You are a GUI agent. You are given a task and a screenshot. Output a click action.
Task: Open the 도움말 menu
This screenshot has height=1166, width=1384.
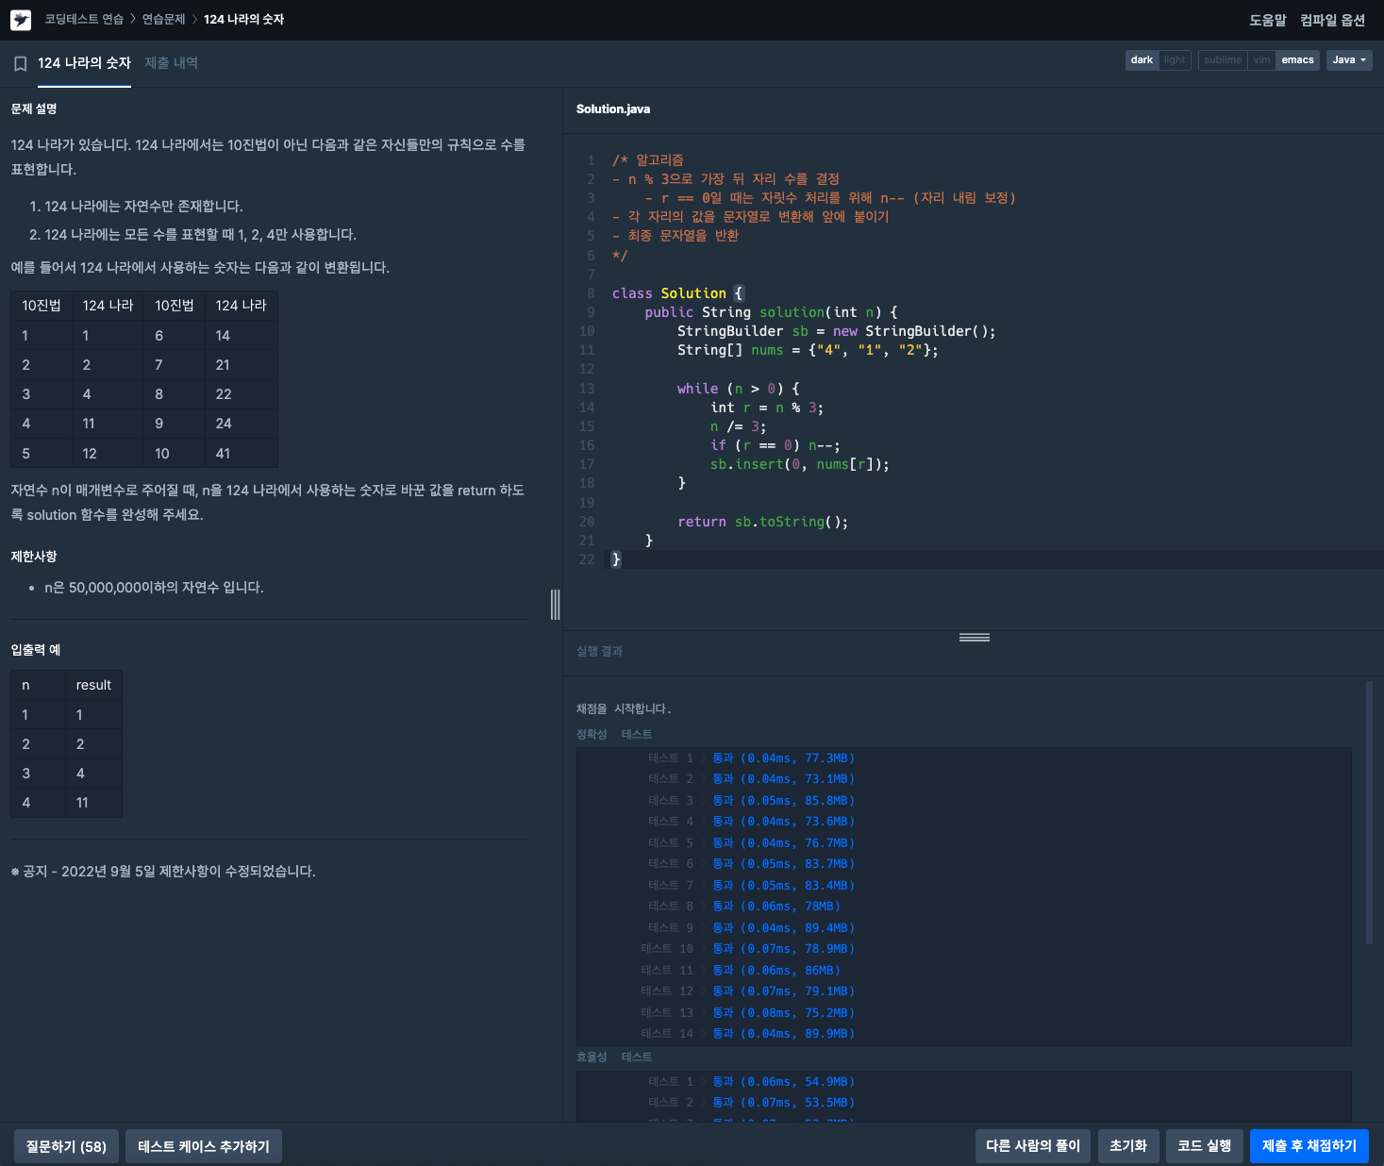tap(1268, 20)
